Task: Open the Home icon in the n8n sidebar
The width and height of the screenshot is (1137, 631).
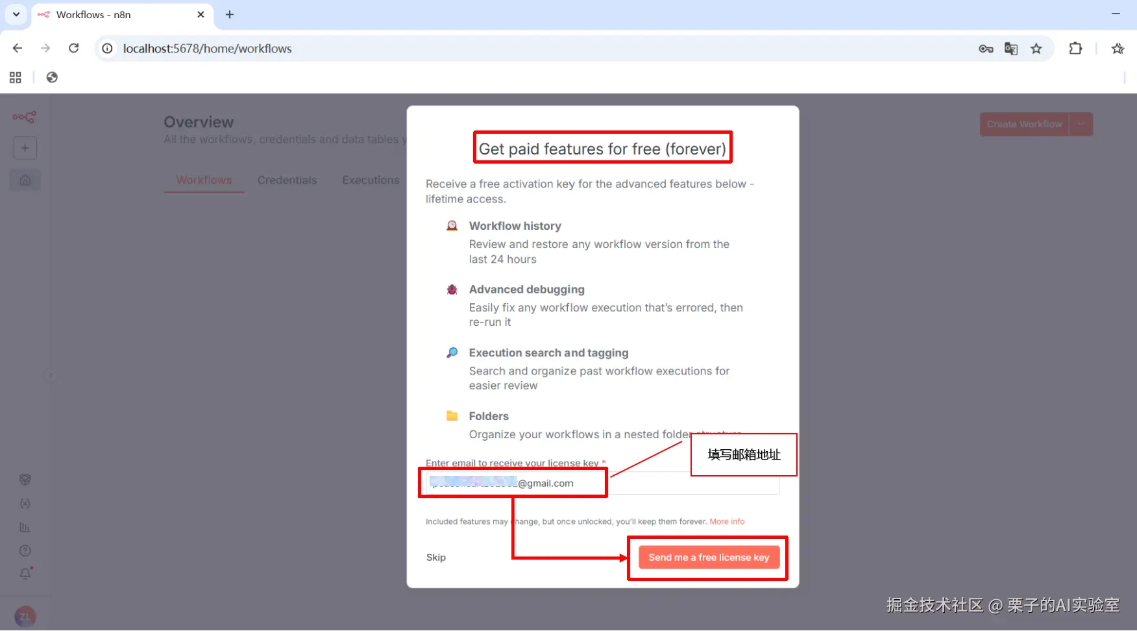Action: tap(25, 180)
